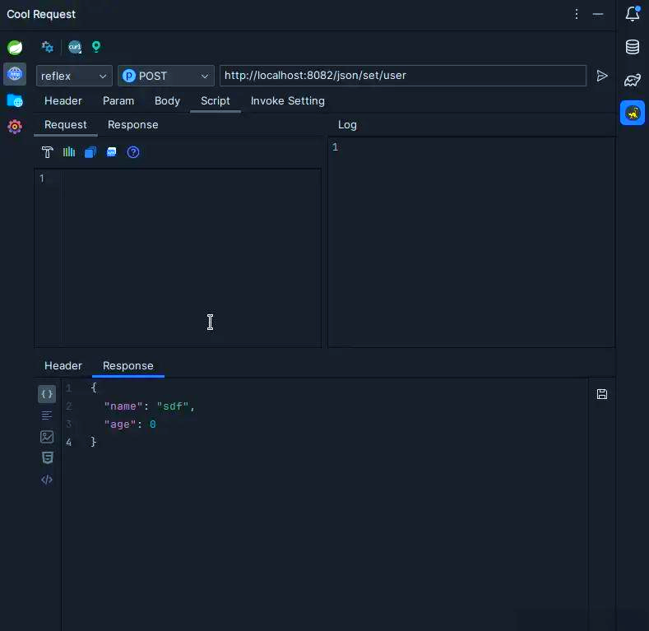Open the three-dot options menu
This screenshot has width=649, height=631.
[576, 14]
